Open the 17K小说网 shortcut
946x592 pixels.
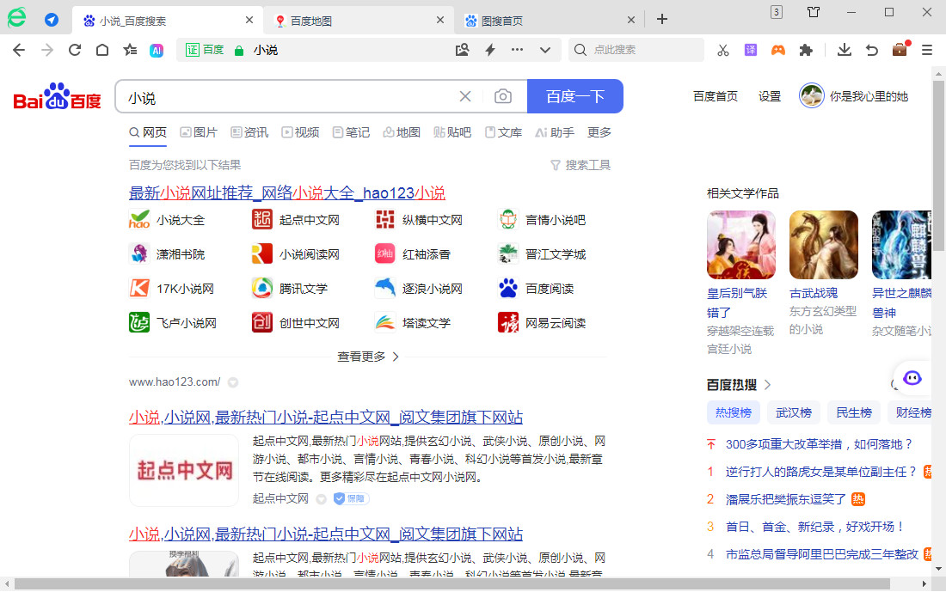tap(171, 289)
